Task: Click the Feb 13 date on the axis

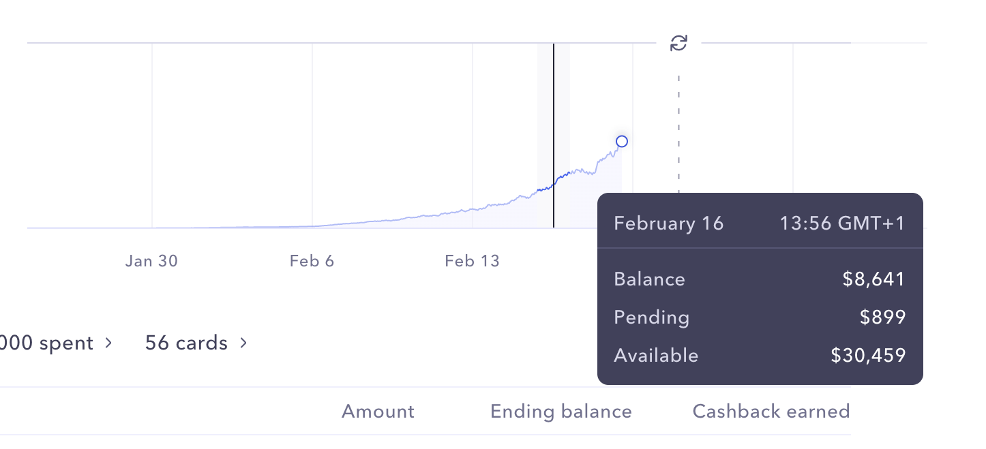Action: pos(472,261)
